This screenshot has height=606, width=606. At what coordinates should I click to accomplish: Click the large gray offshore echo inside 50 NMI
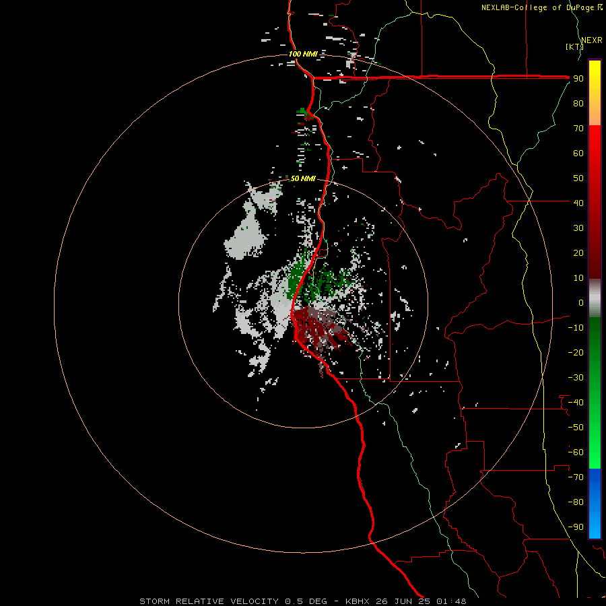click(245, 236)
